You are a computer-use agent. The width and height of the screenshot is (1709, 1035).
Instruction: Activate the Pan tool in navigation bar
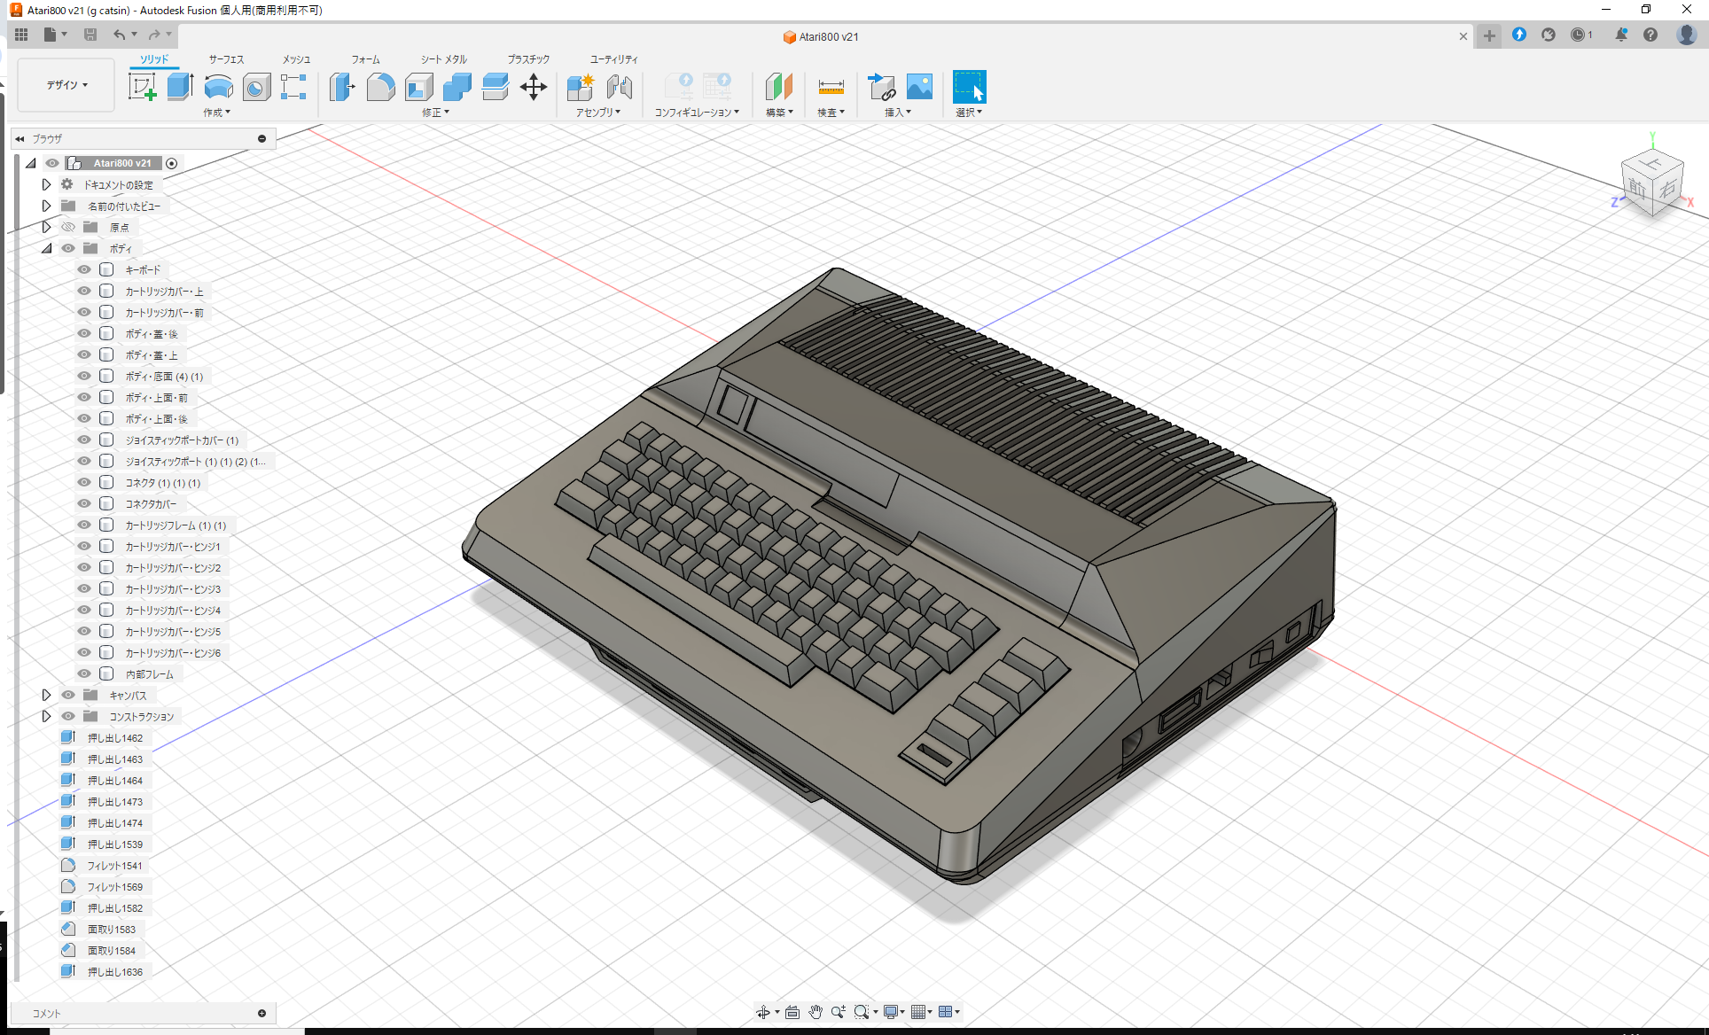815,1011
